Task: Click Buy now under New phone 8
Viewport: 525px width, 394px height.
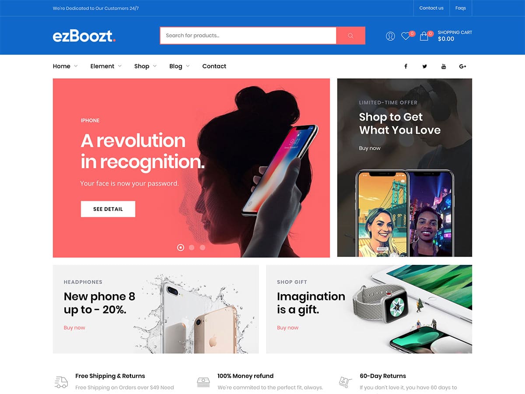Action: [x=74, y=327]
